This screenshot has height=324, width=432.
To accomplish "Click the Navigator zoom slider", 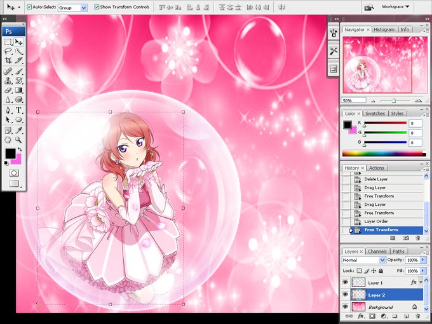I will coord(394,101).
